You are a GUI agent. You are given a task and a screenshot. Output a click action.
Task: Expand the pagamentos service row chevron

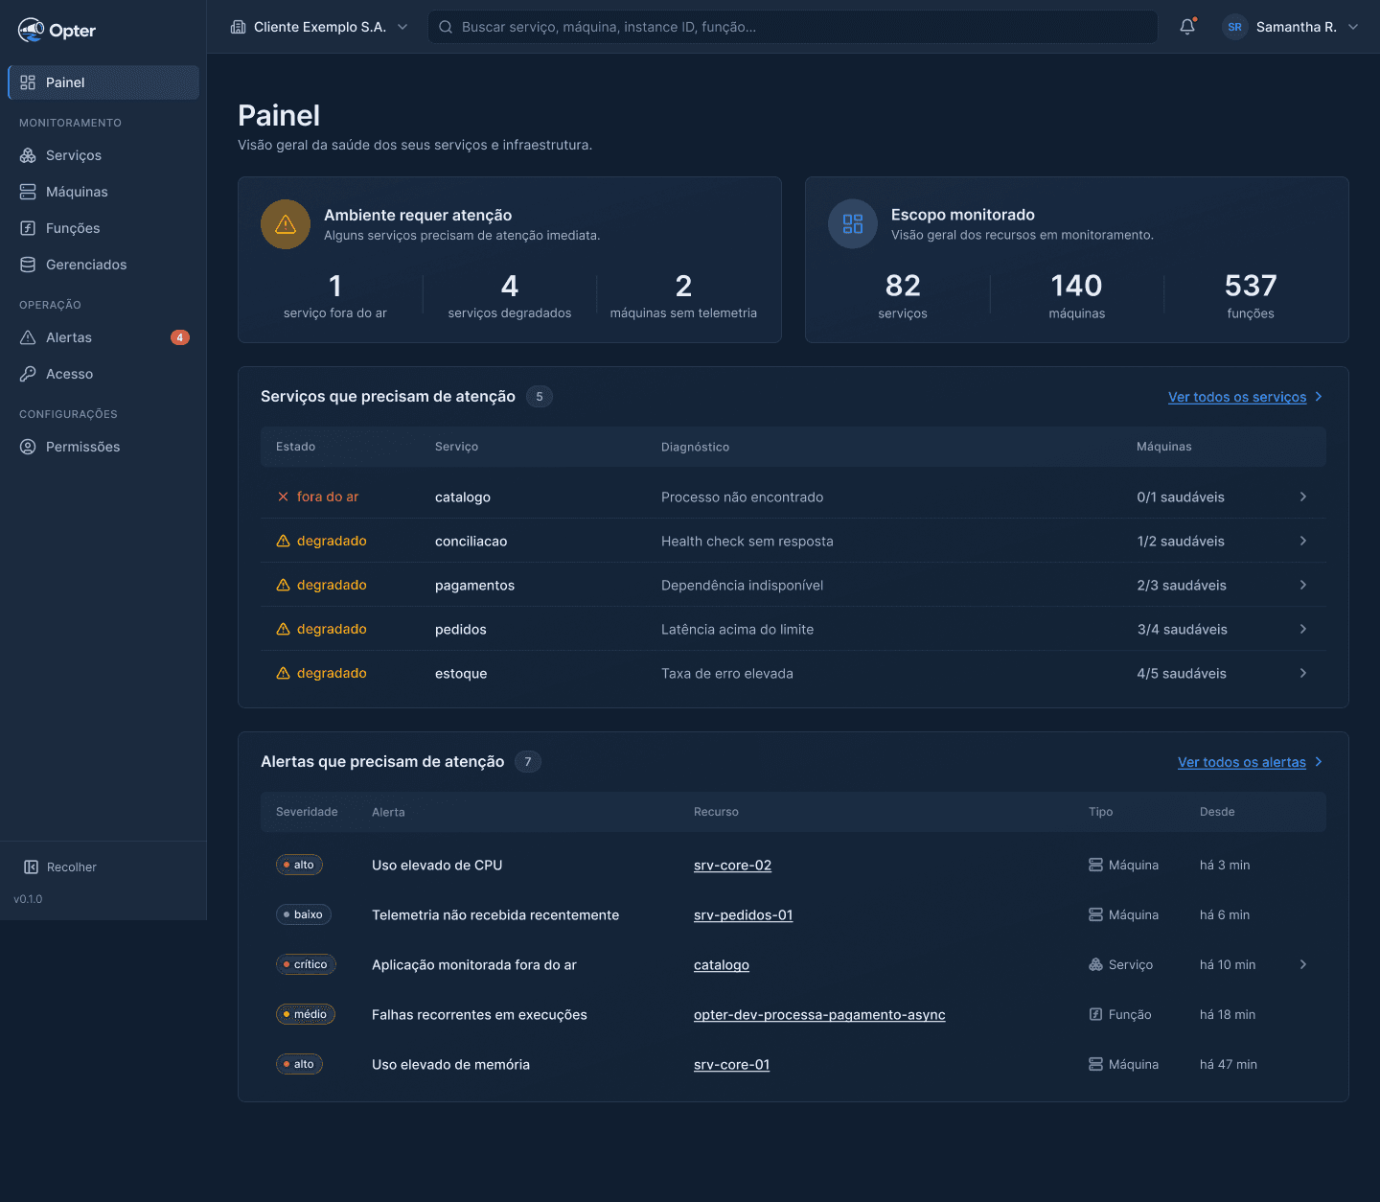click(1303, 585)
